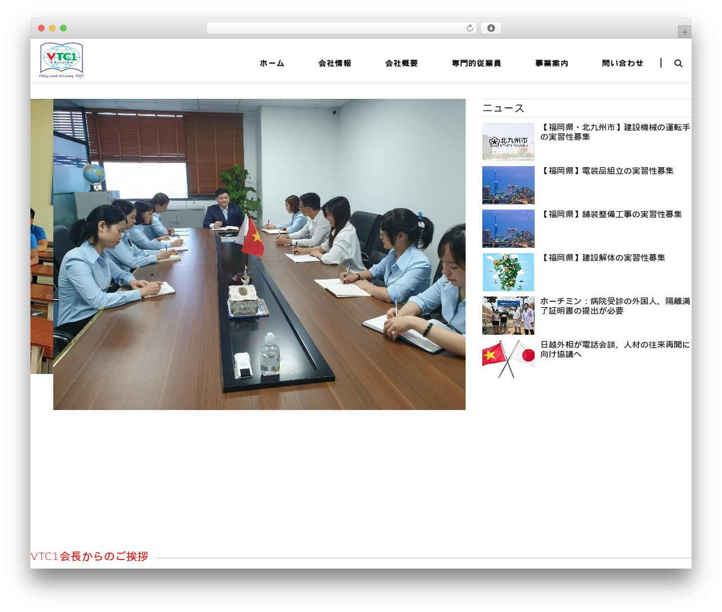Click the ニュース section heading

tap(503, 108)
